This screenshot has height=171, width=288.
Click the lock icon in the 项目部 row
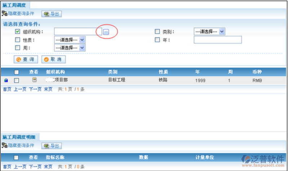coord(6,80)
